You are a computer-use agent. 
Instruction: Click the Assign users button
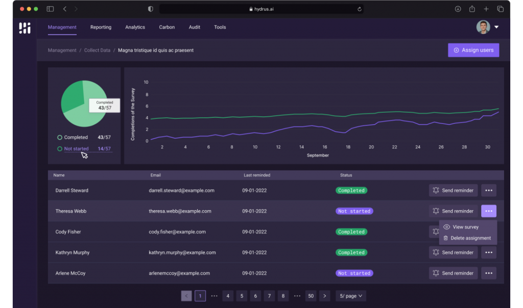[473, 50]
